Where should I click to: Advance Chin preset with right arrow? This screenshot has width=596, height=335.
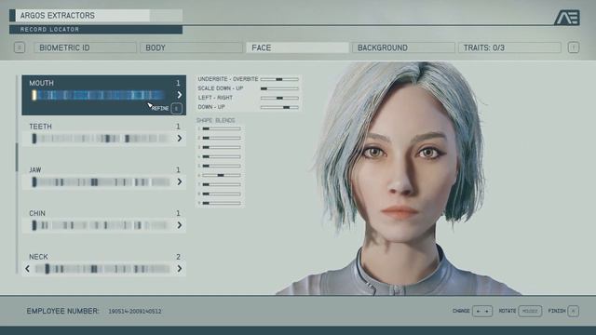point(180,225)
